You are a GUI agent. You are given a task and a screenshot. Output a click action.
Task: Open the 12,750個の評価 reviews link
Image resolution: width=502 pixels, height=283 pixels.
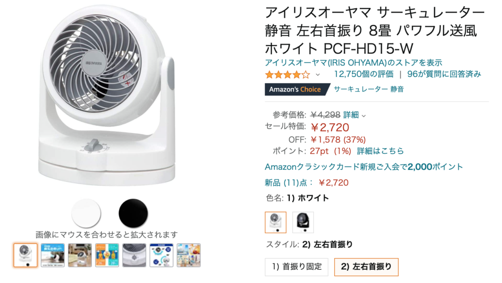pyautogui.click(x=364, y=74)
